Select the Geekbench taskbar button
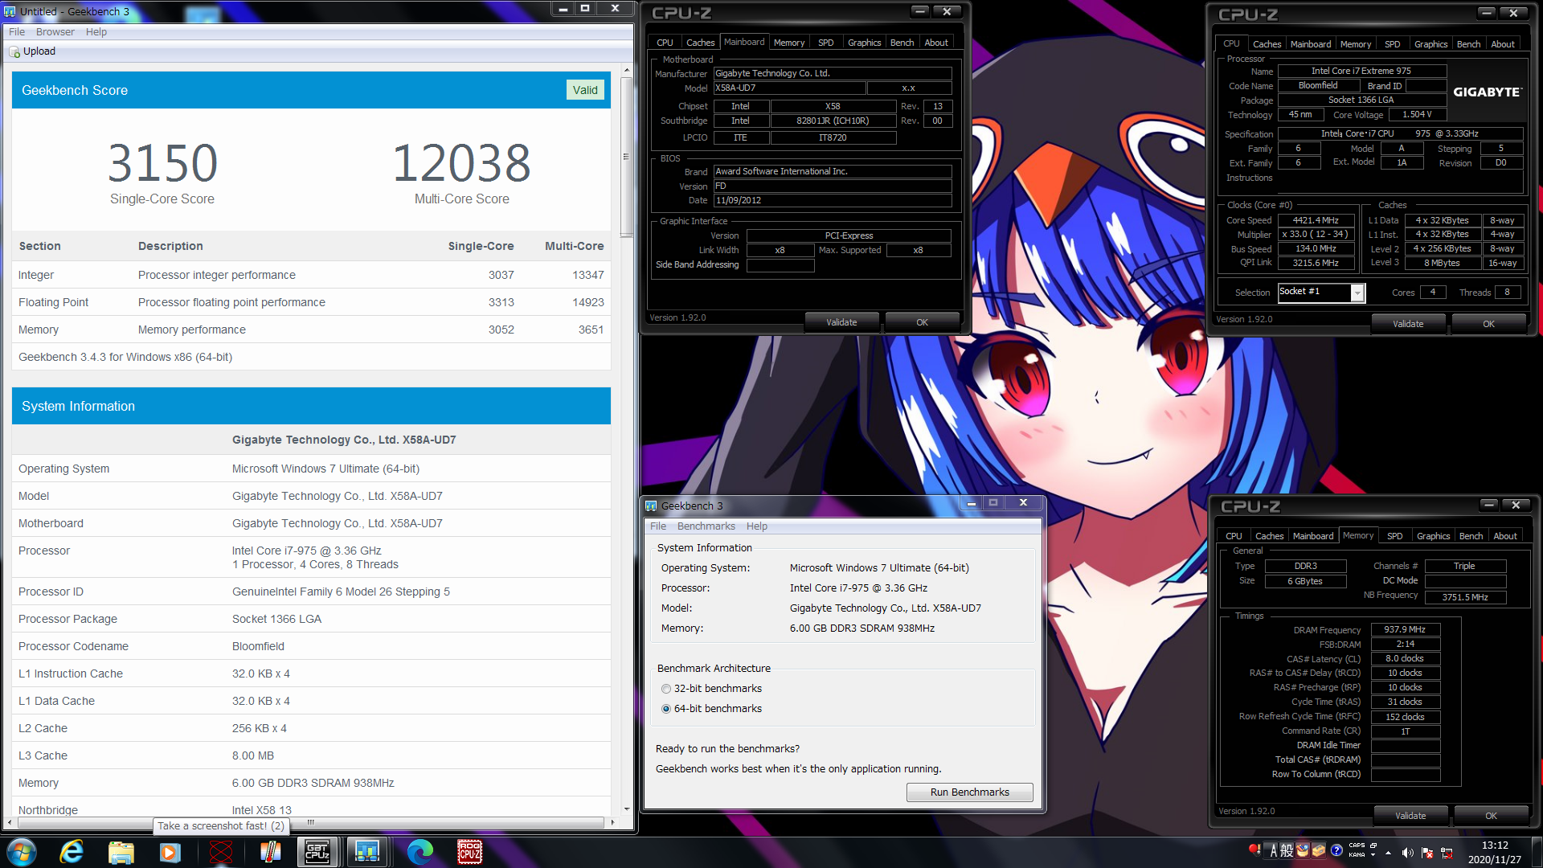This screenshot has height=868, width=1543. click(367, 852)
